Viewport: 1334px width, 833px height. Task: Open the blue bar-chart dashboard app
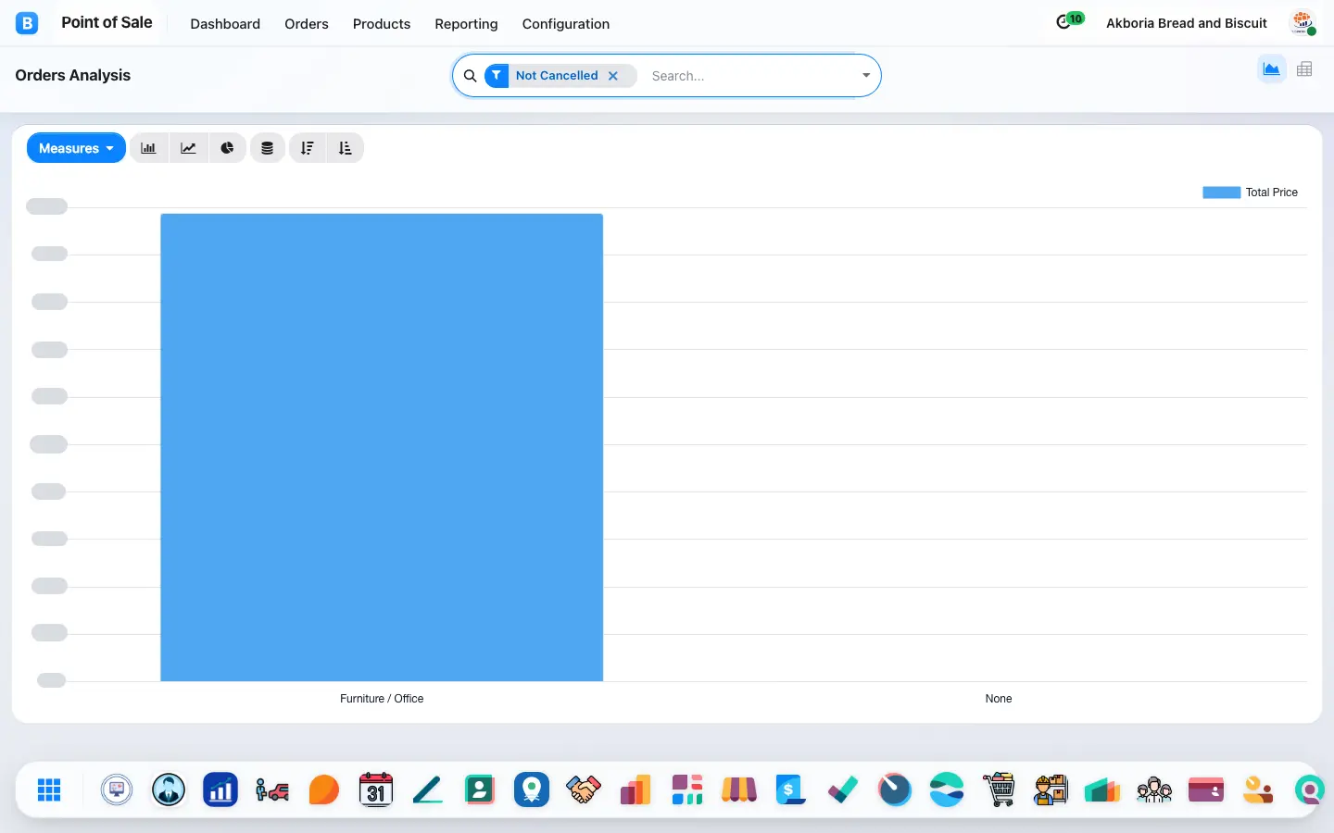pos(220,789)
